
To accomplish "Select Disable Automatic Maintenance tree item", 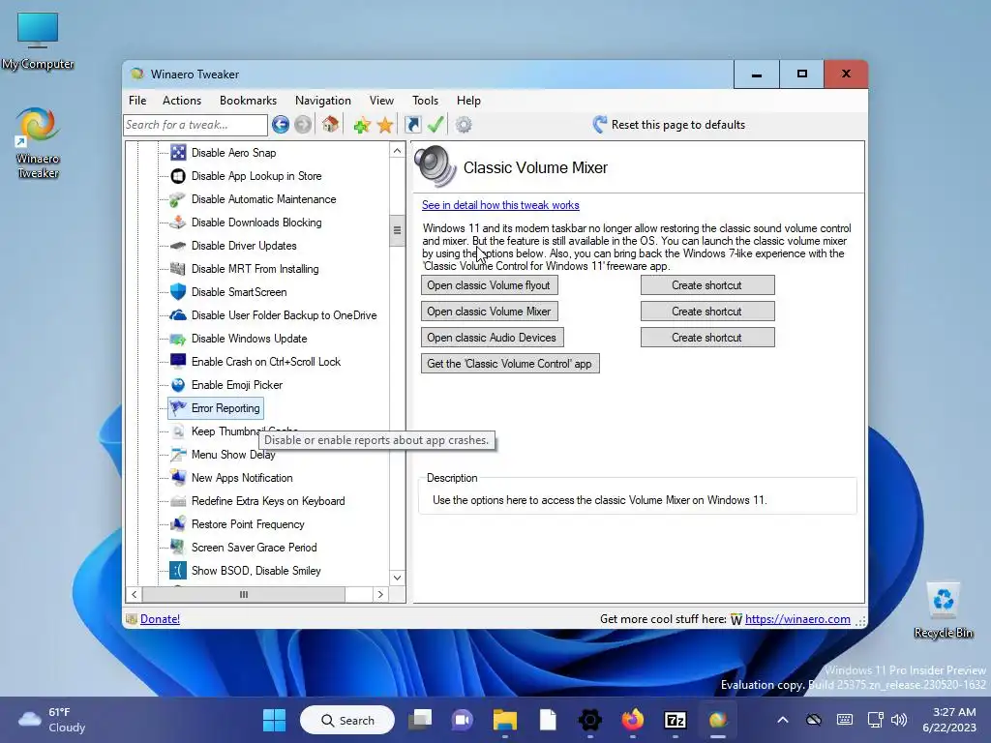I will 263,199.
